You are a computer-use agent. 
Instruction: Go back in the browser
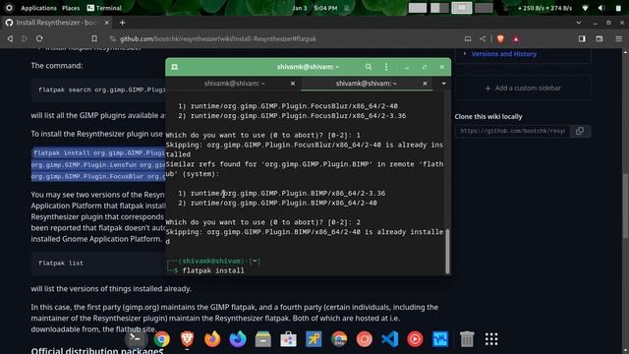tap(10, 39)
